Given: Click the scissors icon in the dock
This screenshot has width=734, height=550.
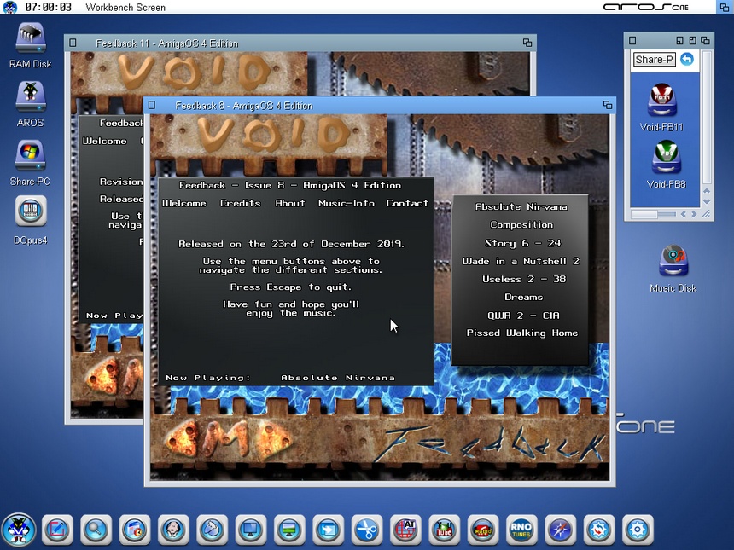Looking at the screenshot, I should click(367, 530).
